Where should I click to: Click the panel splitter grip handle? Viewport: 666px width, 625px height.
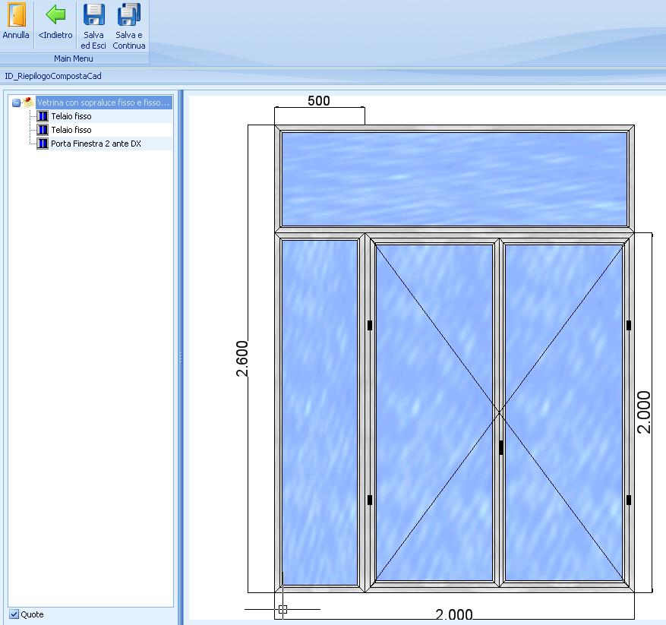[181, 357]
